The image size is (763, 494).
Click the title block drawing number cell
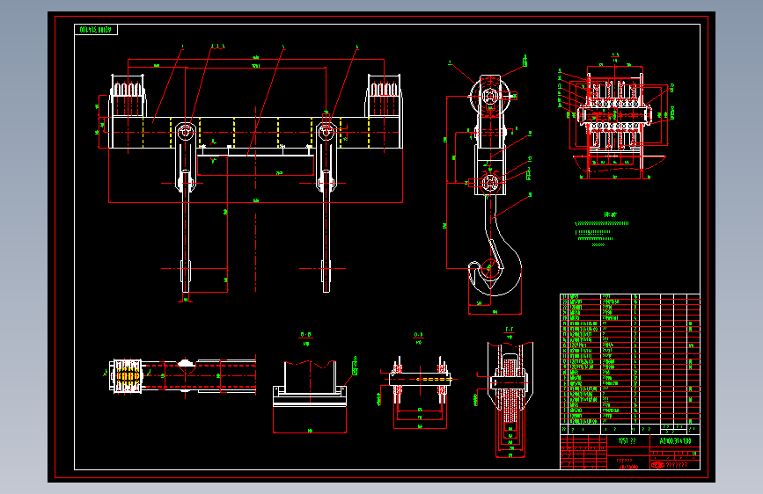point(675,441)
